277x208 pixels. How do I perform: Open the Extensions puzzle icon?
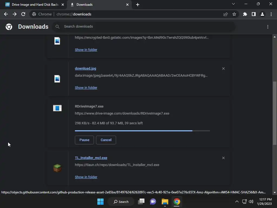coord(245,14)
